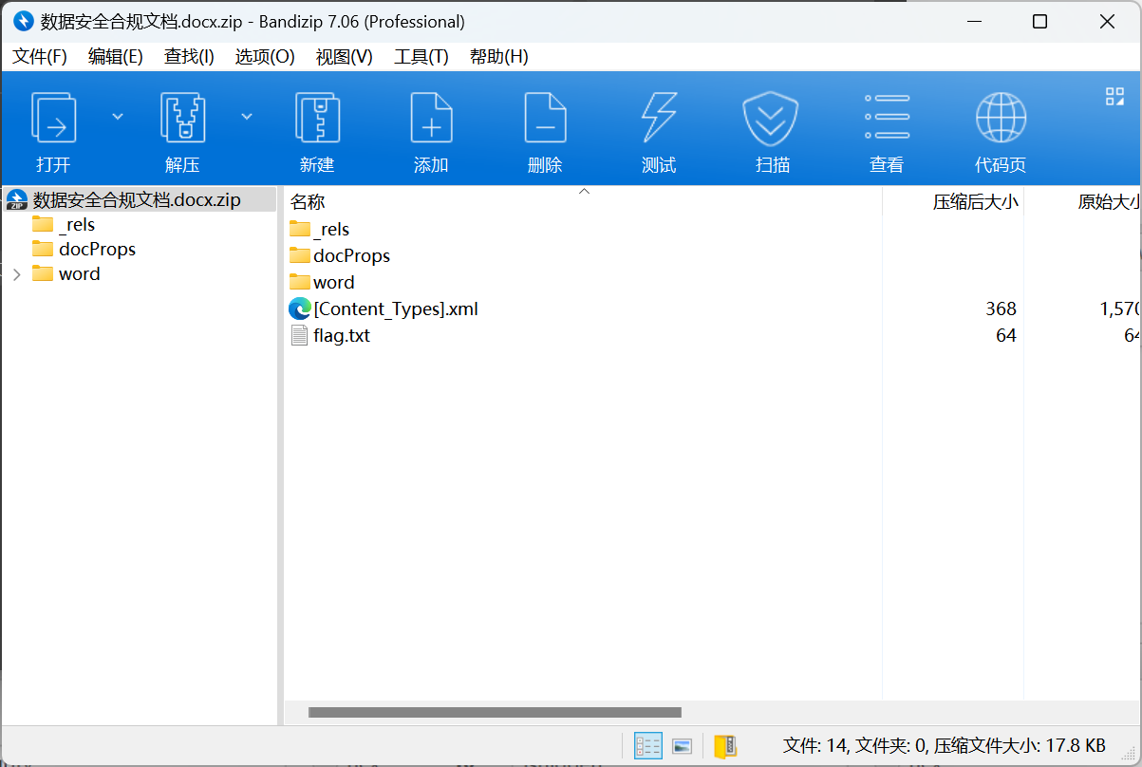This screenshot has height=767, width=1142.
Task: Click the _rels folder icon in file list
Action: 300,229
